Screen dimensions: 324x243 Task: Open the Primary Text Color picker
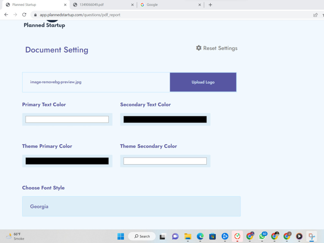coord(67,120)
